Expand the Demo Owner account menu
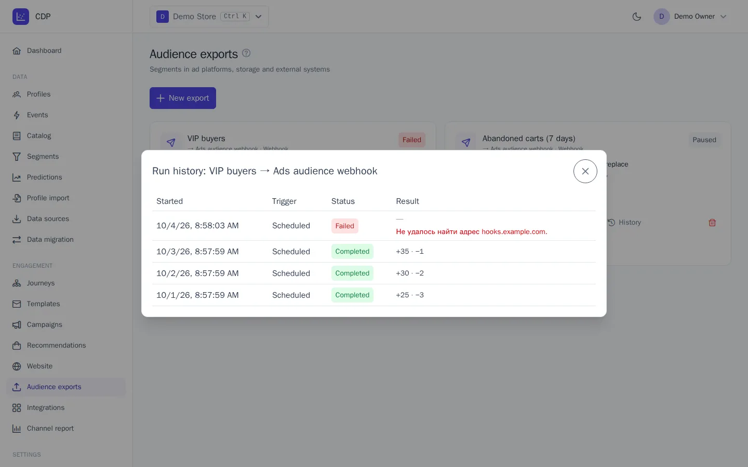Viewport: 748px width, 467px height. click(x=690, y=17)
